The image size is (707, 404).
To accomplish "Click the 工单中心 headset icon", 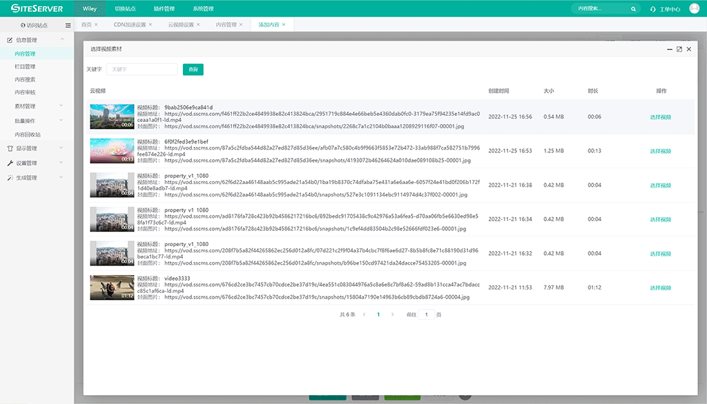I will [x=653, y=9].
